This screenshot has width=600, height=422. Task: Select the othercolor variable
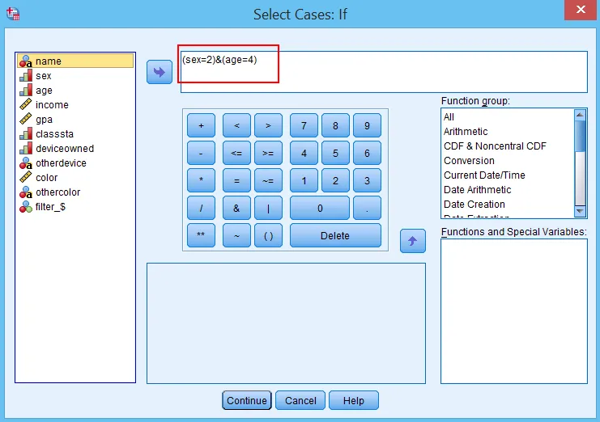[75, 192]
